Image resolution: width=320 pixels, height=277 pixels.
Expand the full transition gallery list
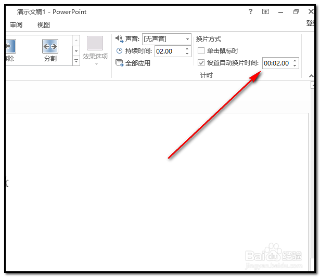(76, 61)
